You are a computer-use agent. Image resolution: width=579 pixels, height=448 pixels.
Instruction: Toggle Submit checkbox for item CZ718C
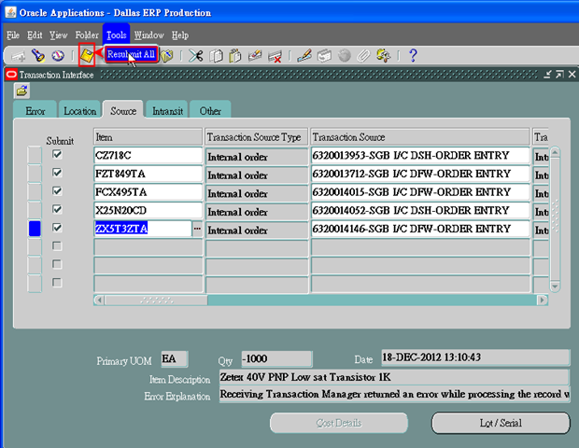57,154
